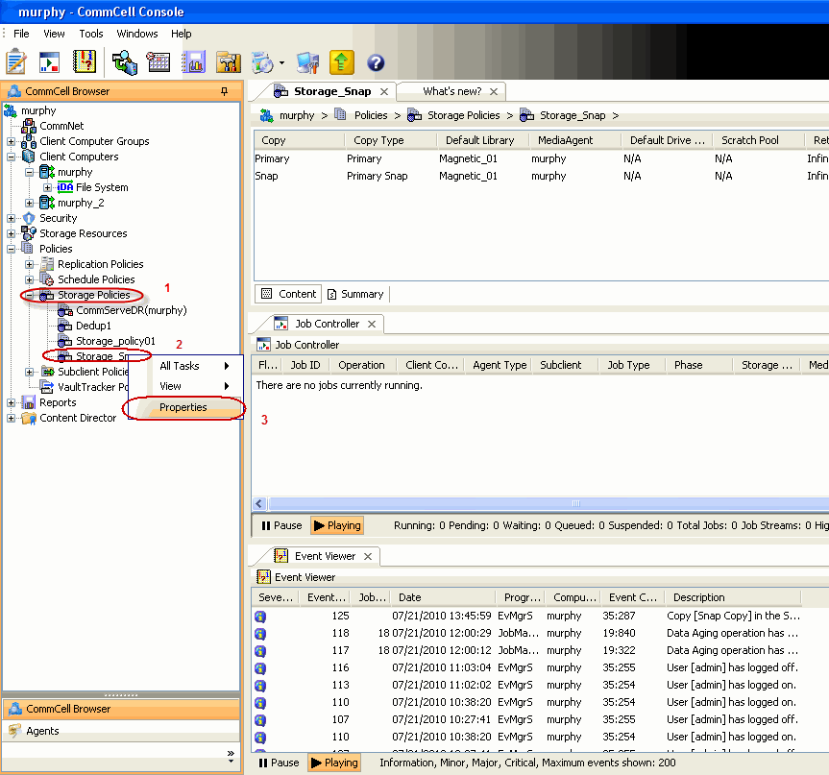Close the Event Viewer tab
This screenshot has width=829, height=775.
pyautogui.click(x=368, y=557)
